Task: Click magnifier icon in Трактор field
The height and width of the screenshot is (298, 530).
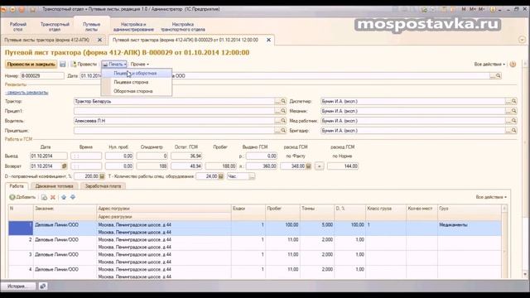Action: (283, 101)
